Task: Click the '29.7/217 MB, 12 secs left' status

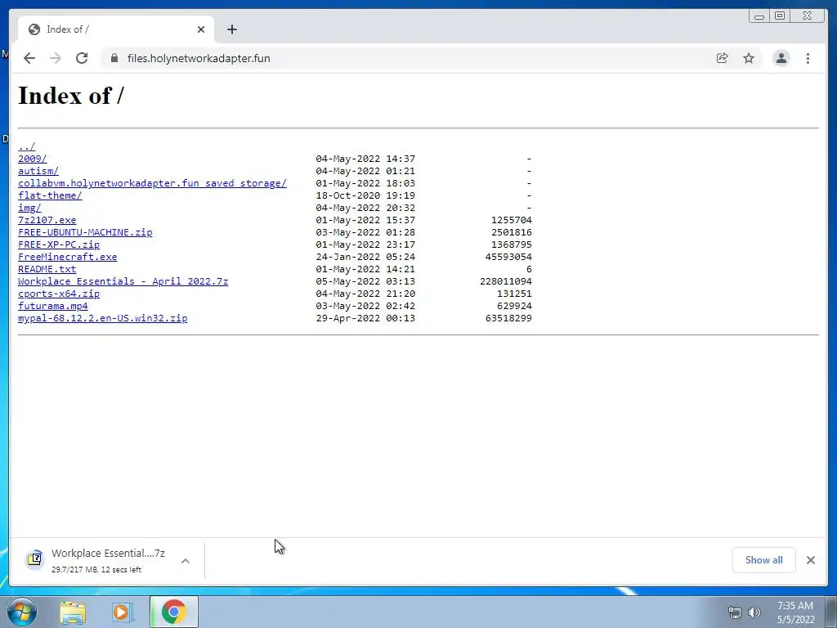Action: 96,570
